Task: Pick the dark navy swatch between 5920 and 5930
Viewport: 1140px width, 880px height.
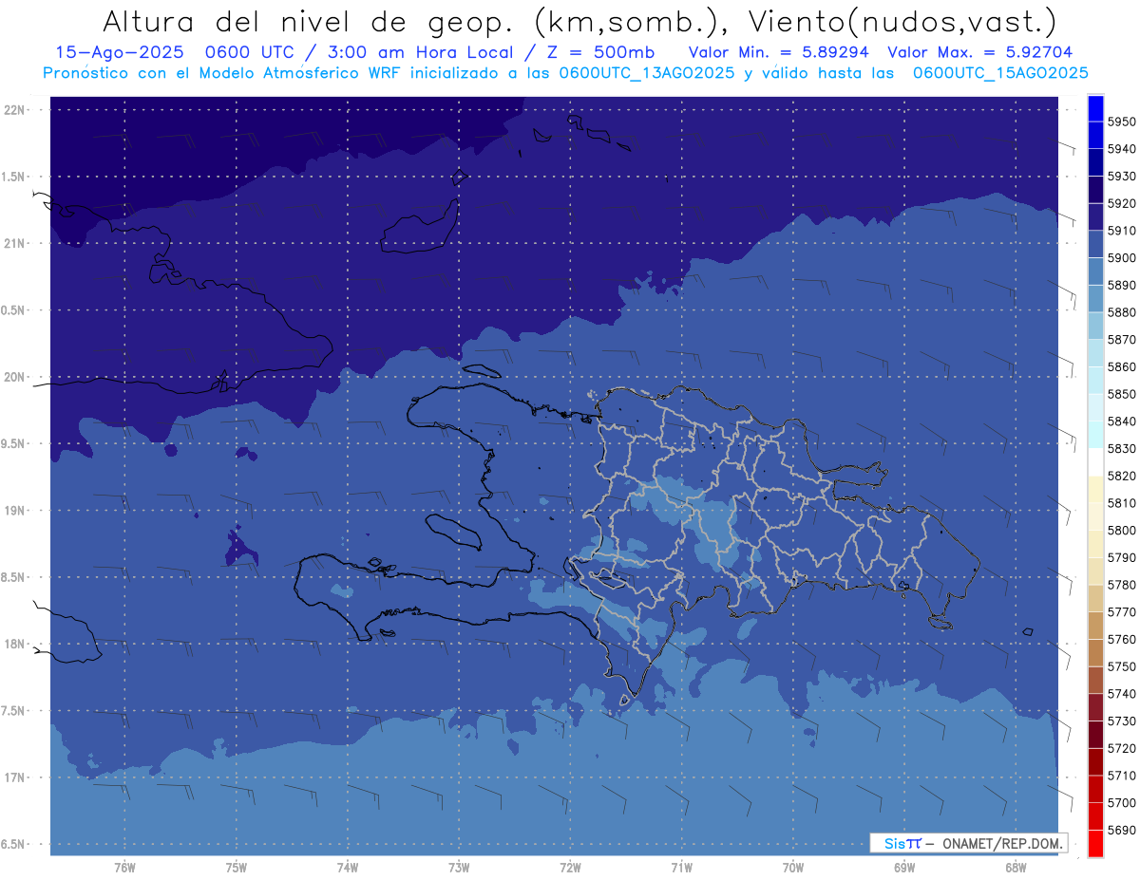Action: pos(1095,190)
